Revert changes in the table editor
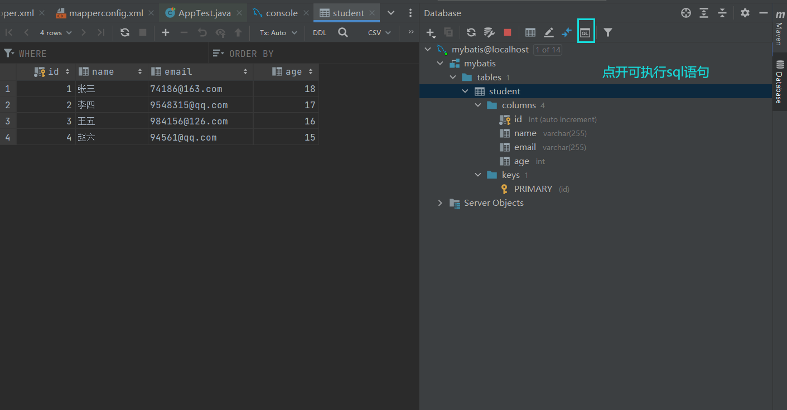Screen dimensions: 787x410 pyautogui.click(x=202, y=32)
